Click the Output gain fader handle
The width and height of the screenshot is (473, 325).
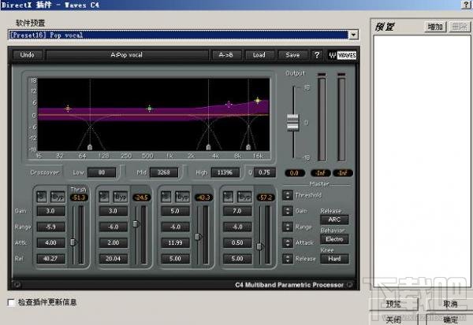292,122
